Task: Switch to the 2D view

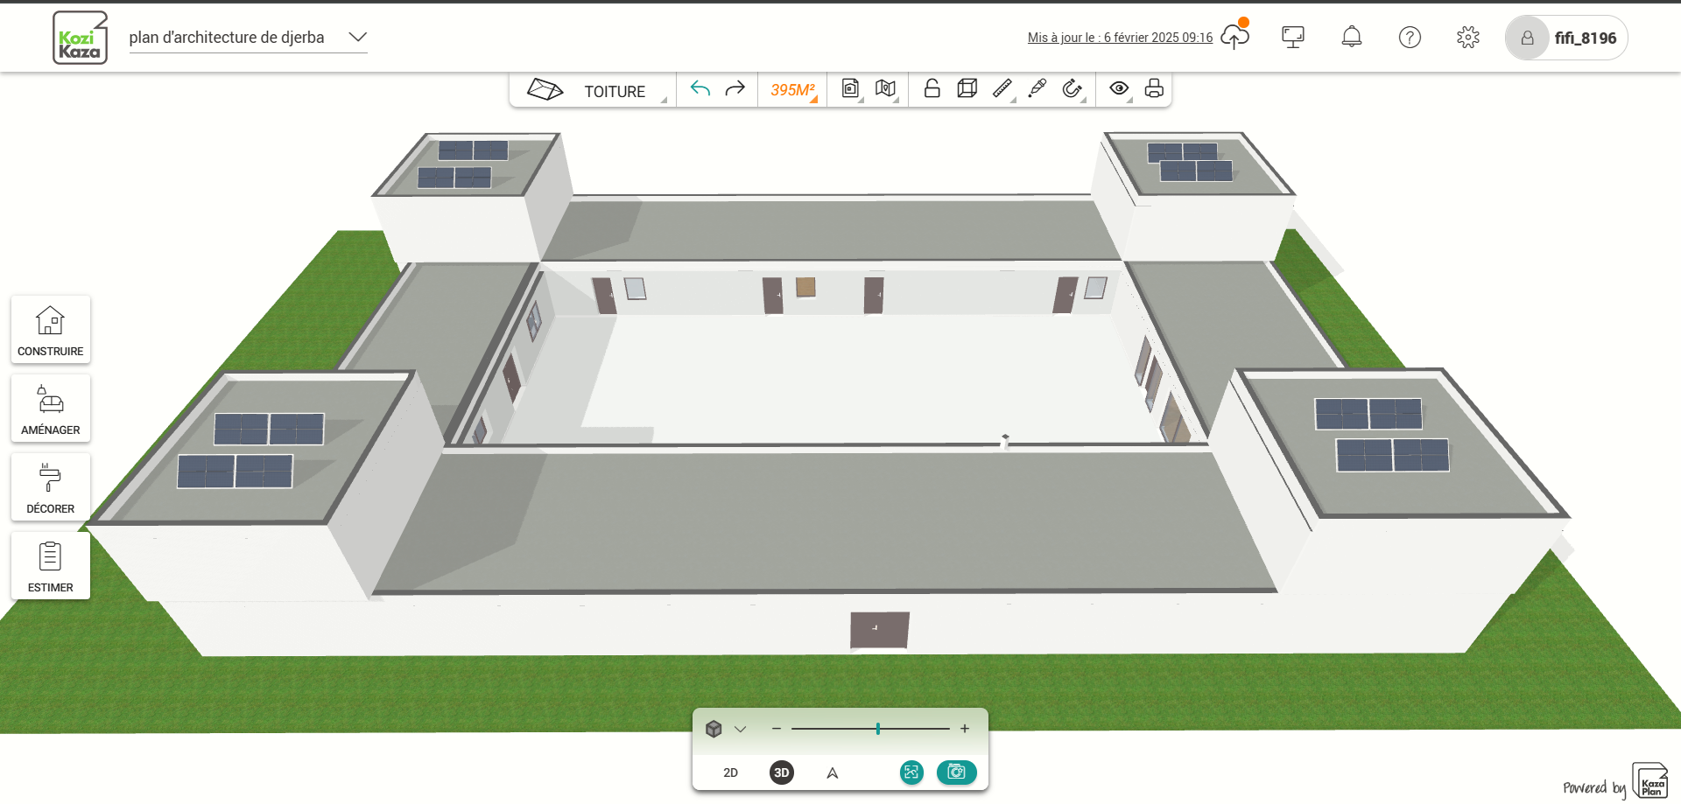Action: pyautogui.click(x=730, y=773)
